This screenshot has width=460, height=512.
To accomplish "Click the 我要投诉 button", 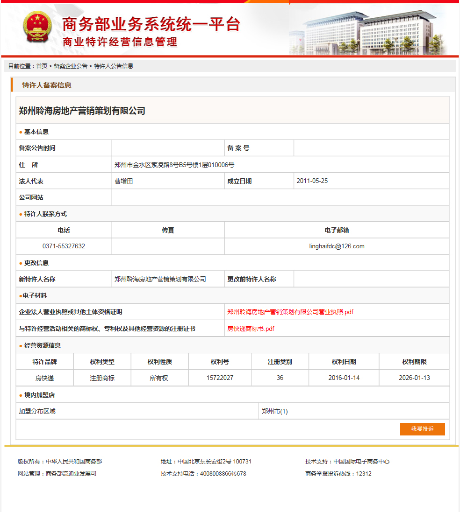I will point(423,429).
